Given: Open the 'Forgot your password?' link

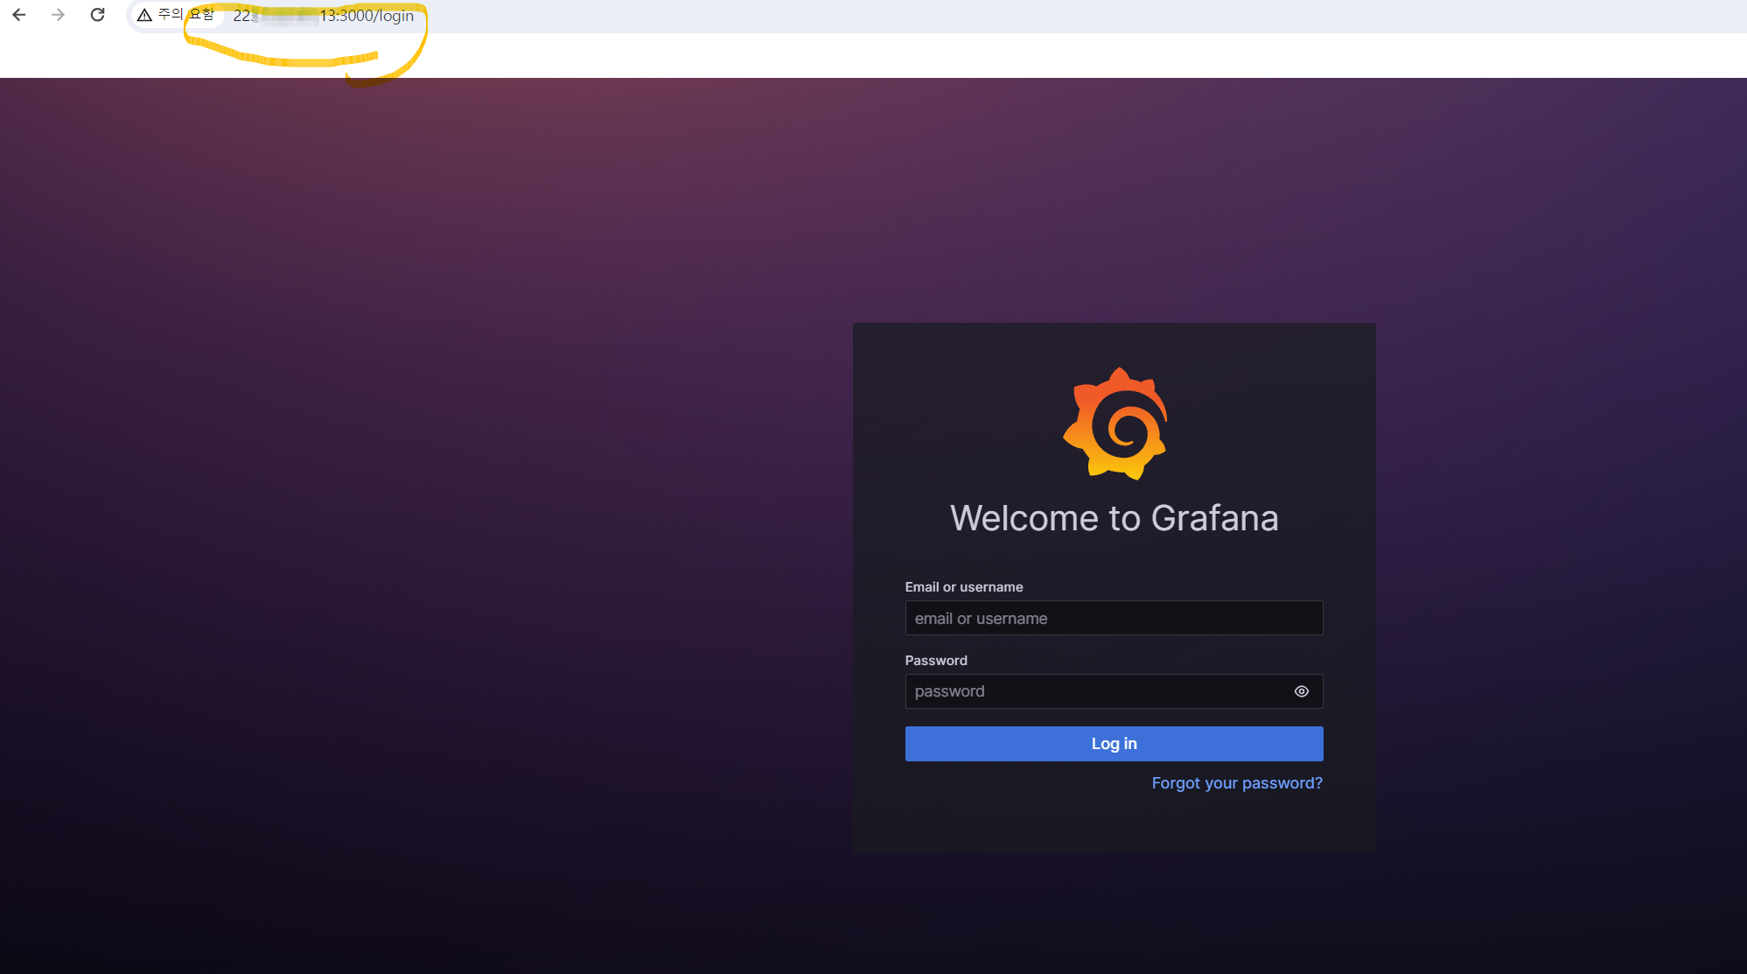Looking at the screenshot, I should (1236, 783).
